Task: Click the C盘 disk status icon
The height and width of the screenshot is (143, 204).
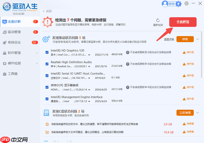Action: pyautogui.click(x=47, y=113)
